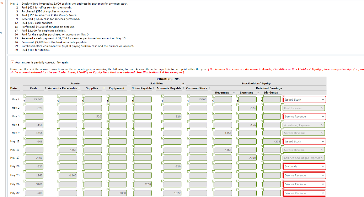The width and height of the screenshot is (364, 197).
Task: Click green check mark above May 26 Notes Payable field
Action: [x=133, y=181]
